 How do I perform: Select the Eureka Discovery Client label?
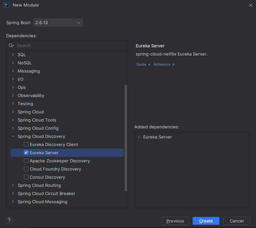54,144
